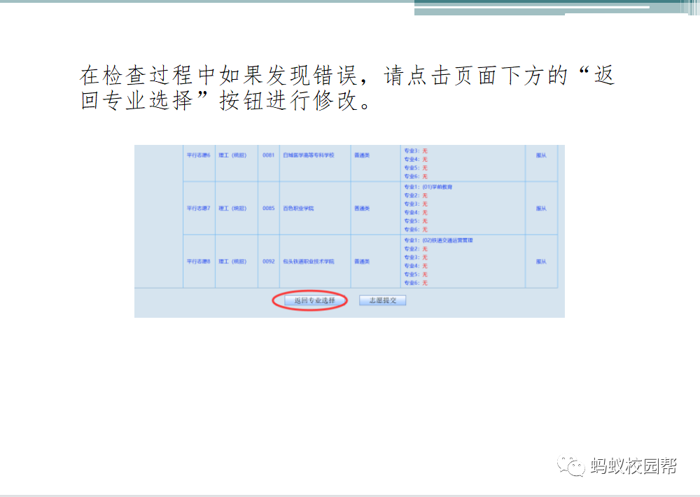Click 服从 in the 平行志愿6 row

540,155
